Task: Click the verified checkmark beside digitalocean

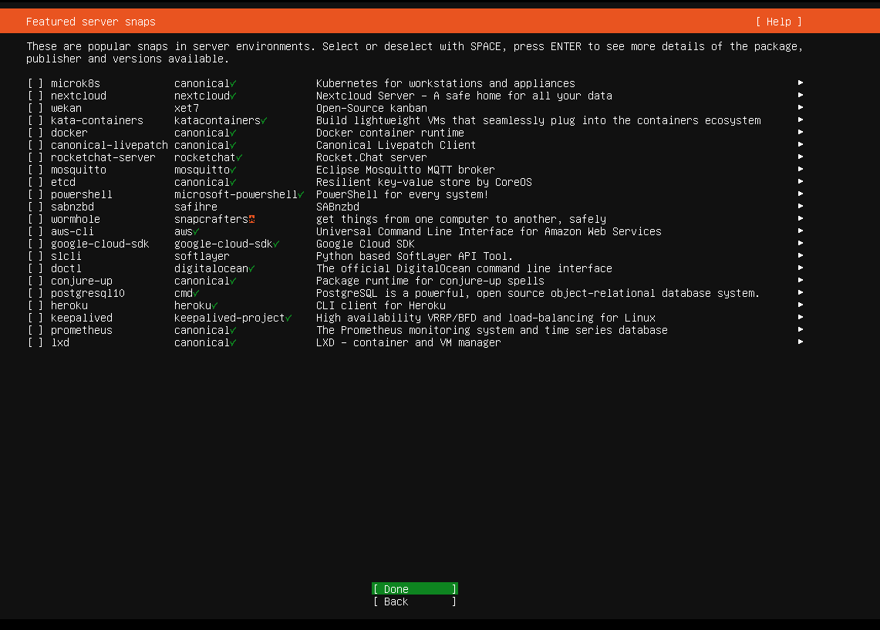Action: [x=251, y=268]
